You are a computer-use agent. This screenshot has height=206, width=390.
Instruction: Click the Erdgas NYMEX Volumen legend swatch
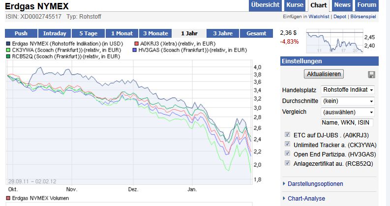click(x=8, y=198)
